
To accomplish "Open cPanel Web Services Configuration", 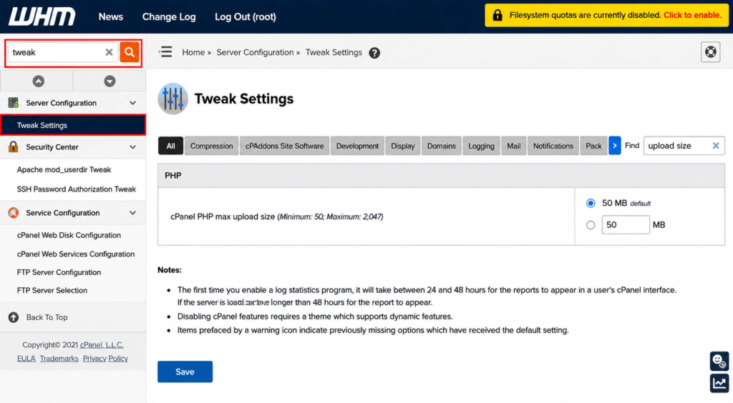I will coord(76,254).
